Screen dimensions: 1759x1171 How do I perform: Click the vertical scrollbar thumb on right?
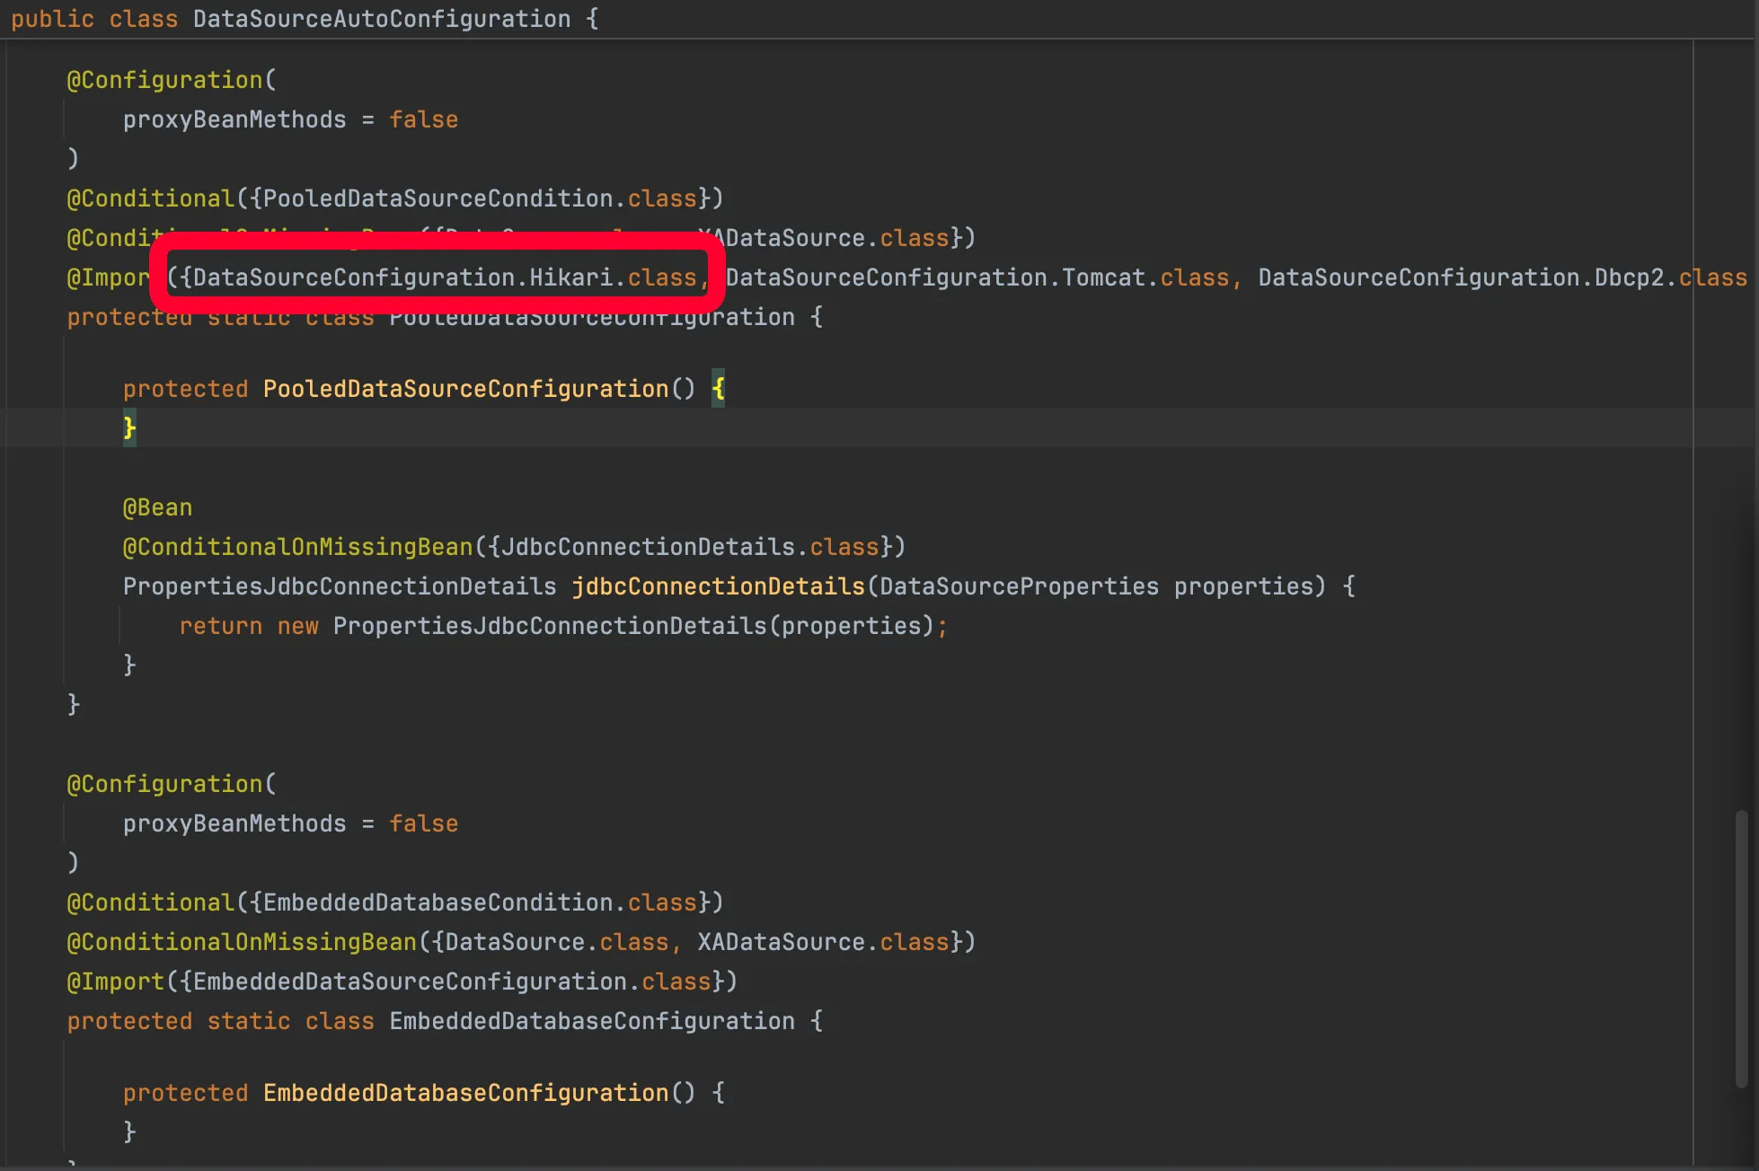(1741, 947)
